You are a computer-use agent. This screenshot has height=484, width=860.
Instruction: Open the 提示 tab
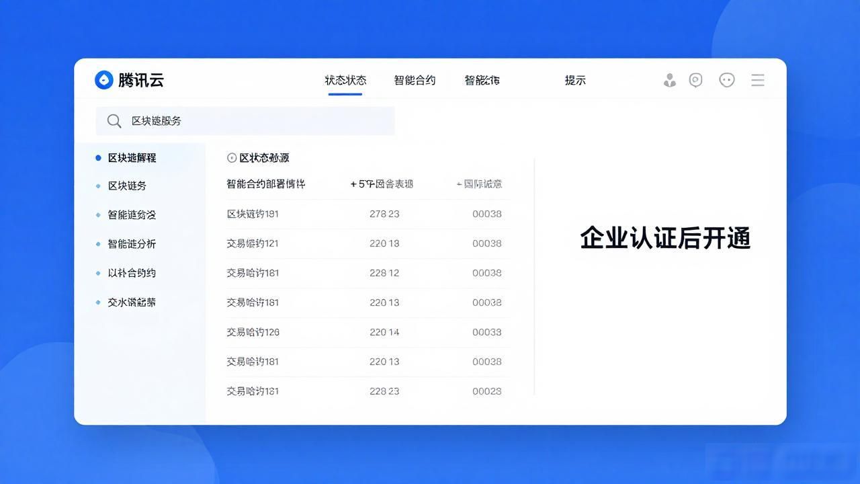(x=575, y=80)
